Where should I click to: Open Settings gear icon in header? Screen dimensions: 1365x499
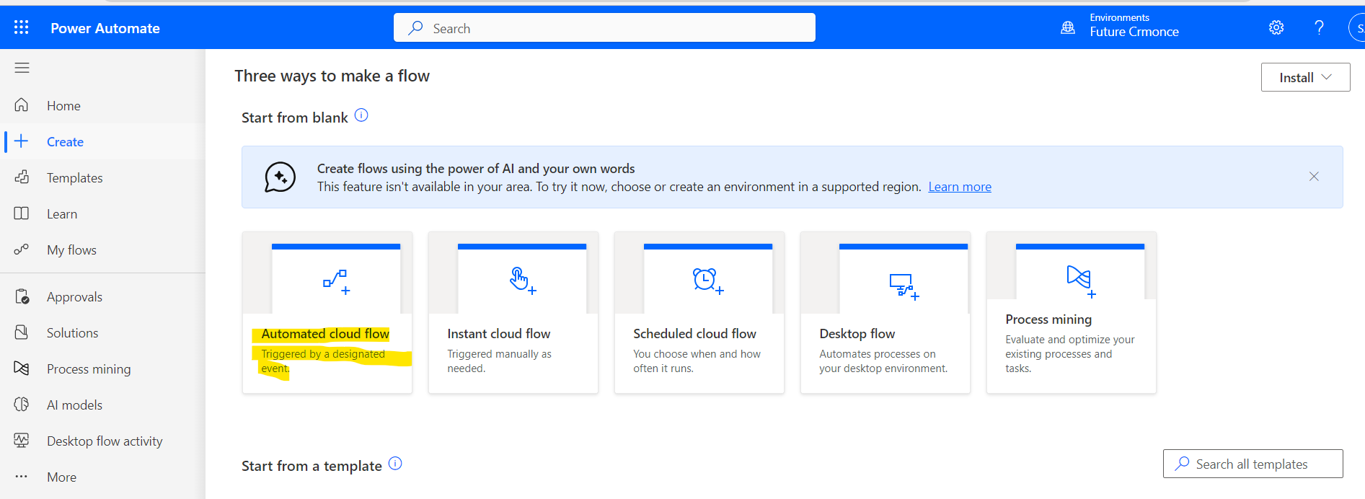[1276, 27]
